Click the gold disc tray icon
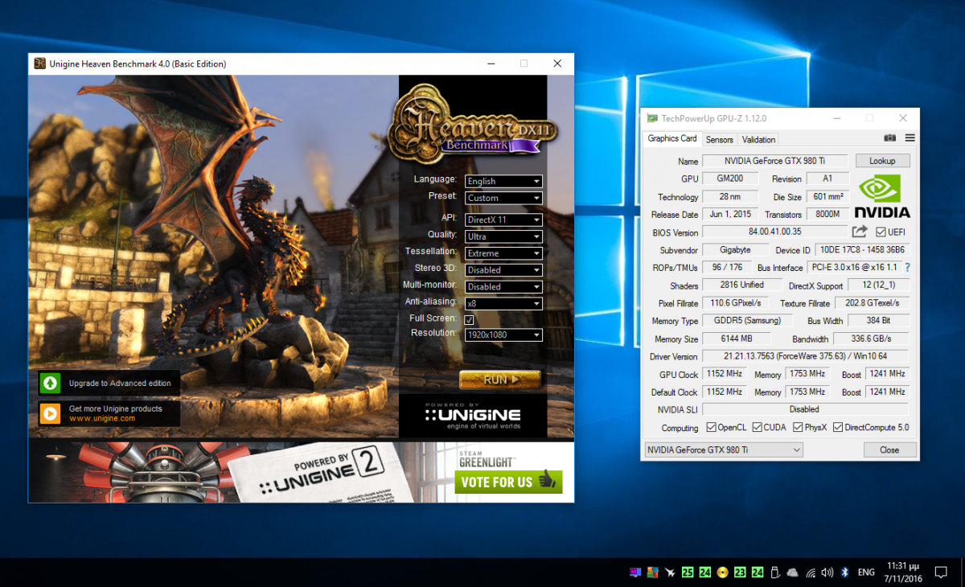This screenshot has height=587, width=965. point(722,573)
